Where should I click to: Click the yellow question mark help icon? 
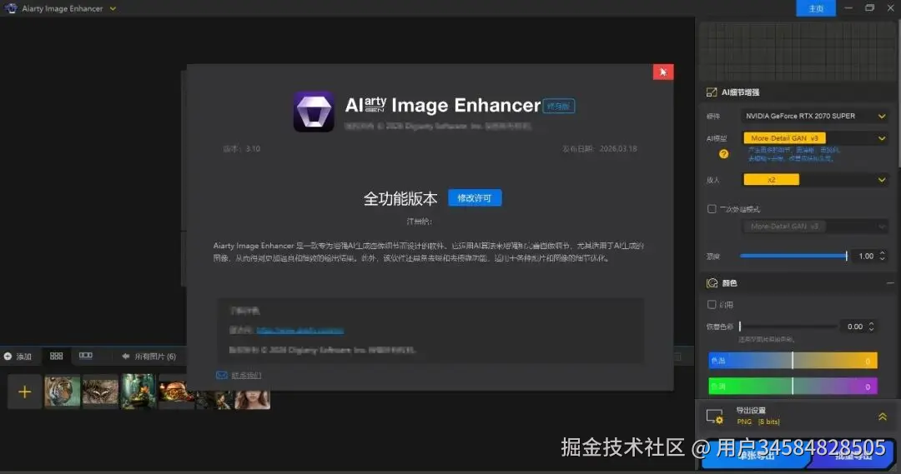click(723, 154)
